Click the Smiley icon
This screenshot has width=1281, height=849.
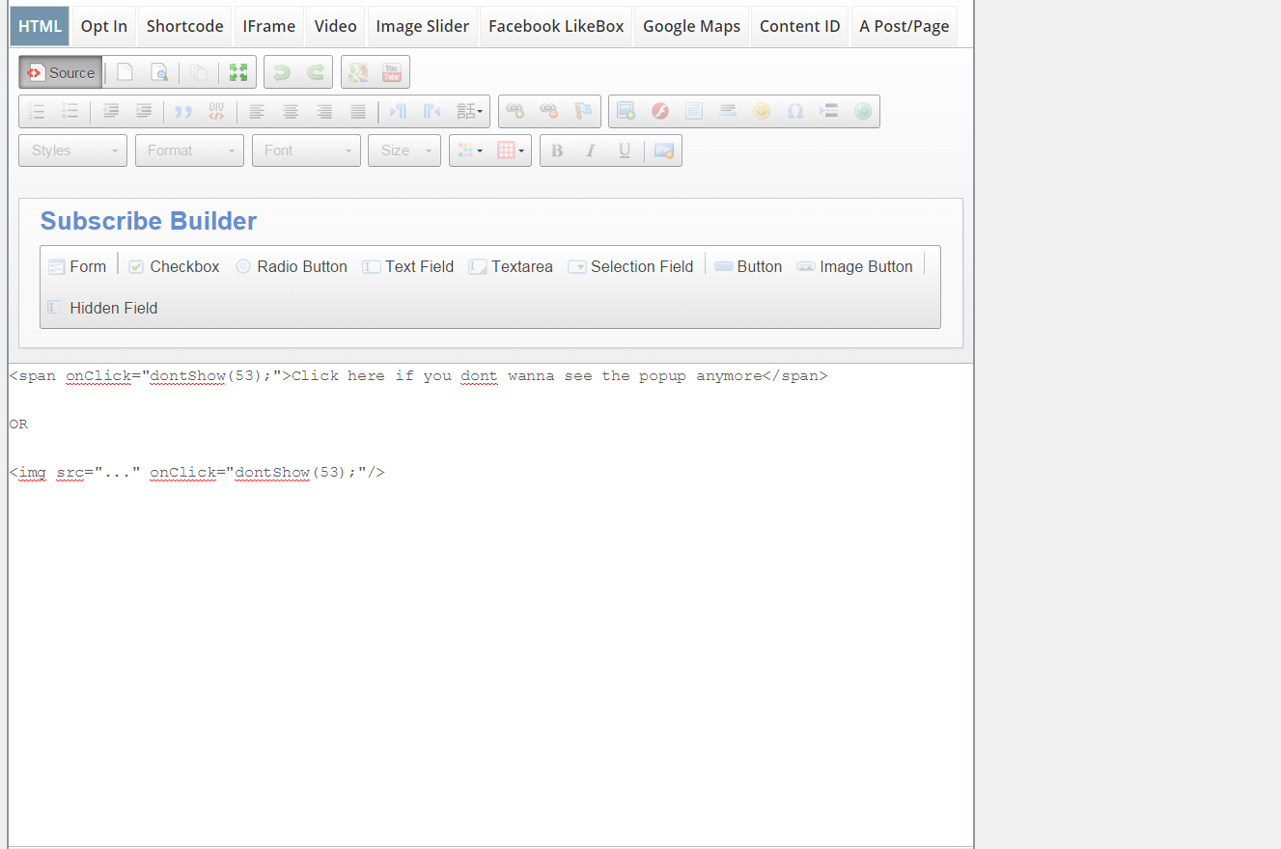[x=762, y=112]
